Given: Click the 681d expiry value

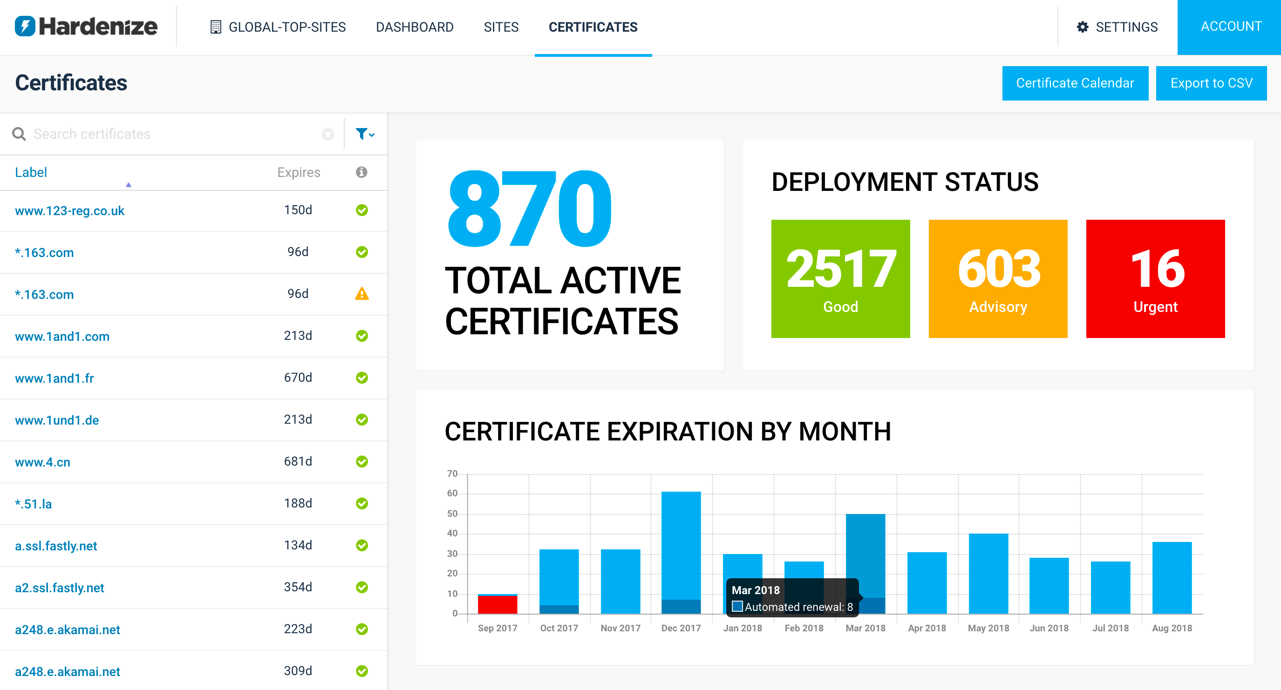Looking at the screenshot, I should (x=298, y=461).
